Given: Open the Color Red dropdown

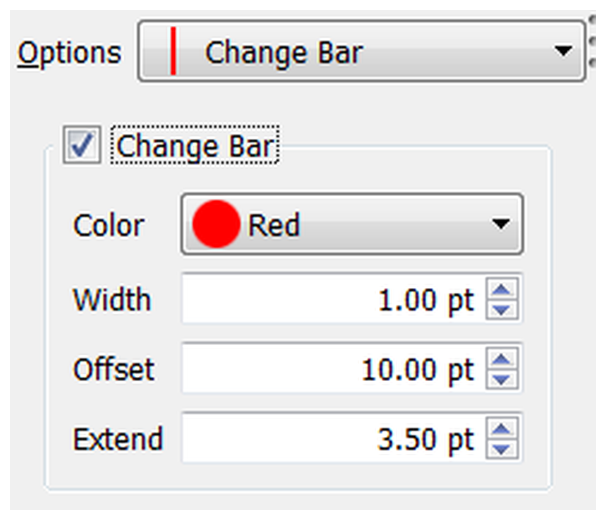Looking at the screenshot, I should click(352, 224).
